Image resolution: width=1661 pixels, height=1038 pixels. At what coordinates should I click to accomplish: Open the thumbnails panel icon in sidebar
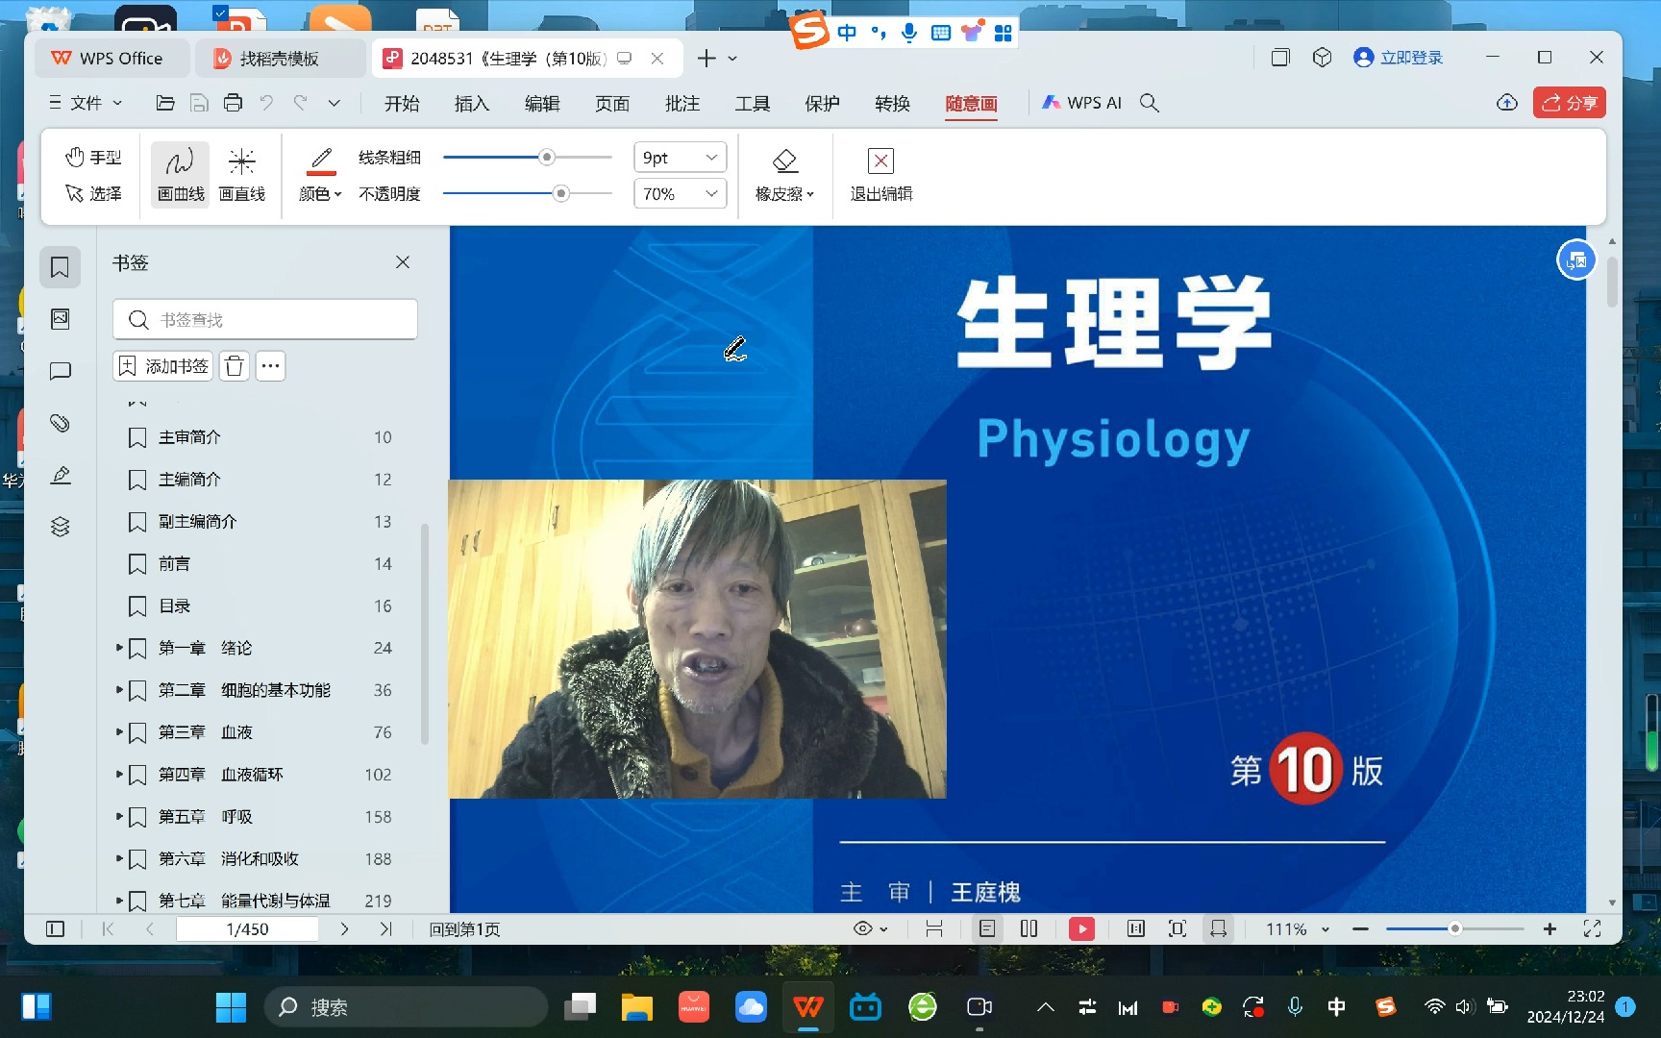60,319
